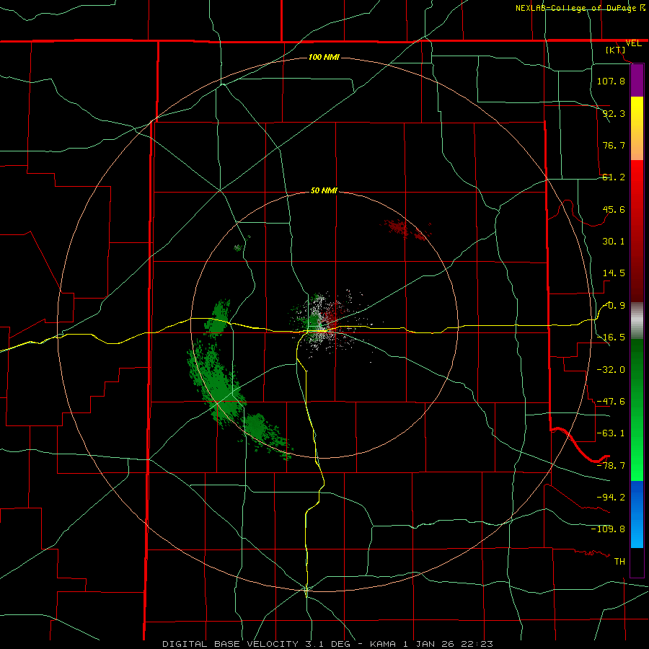Screen dimensions: 649x649
Task: Pick the gray near-zero segment of the color scale
Action: 637,321
